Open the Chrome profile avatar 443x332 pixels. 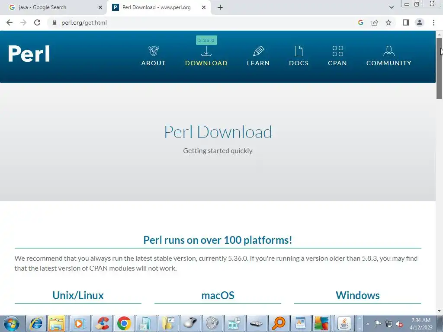(x=420, y=22)
